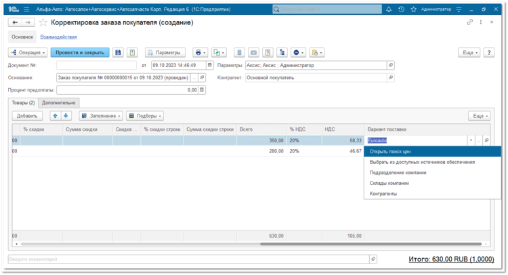
Task: Open the help question mark button
Action: (x=489, y=52)
